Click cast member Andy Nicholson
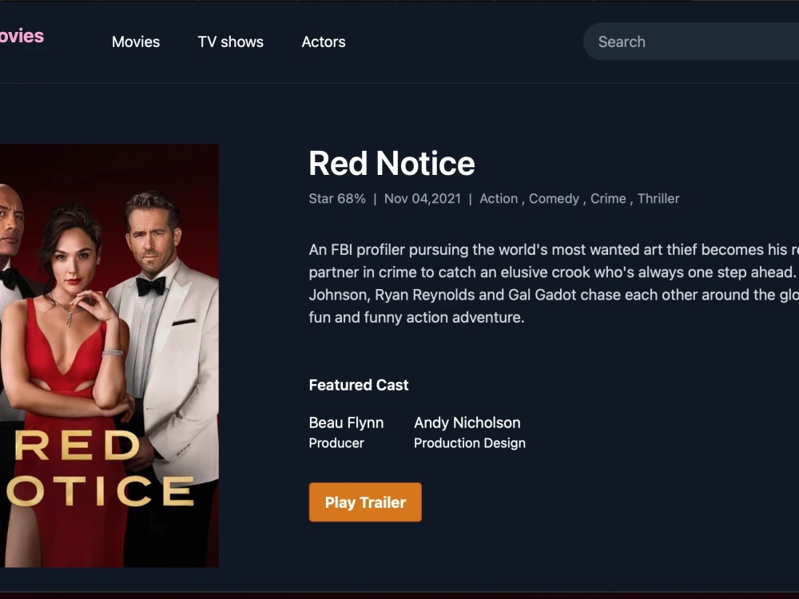The width and height of the screenshot is (799, 599). pyautogui.click(x=467, y=422)
